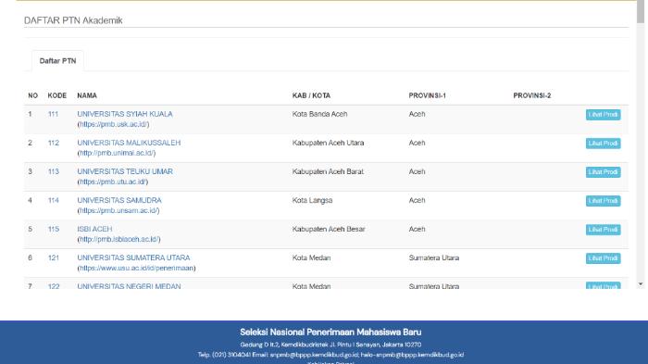Image resolution: width=648 pixels, height=364 pixels.
Task: Click Lihat Prodi for ISBI Aceh
Action: pos(603,230)
